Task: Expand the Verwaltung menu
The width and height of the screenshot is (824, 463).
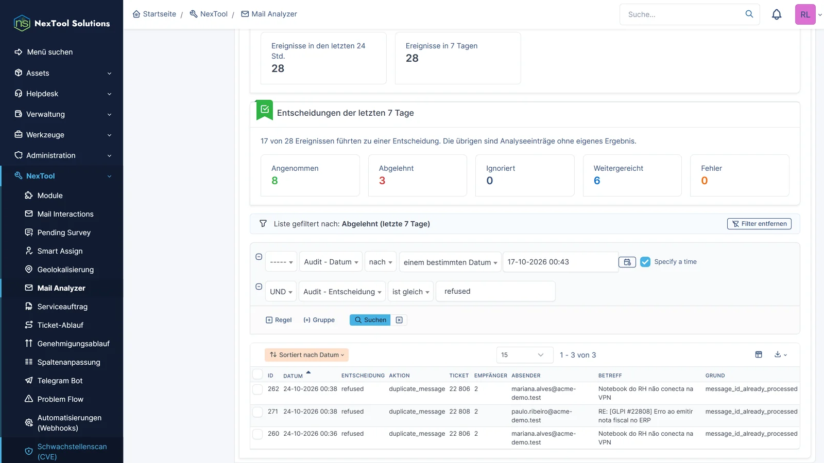Action: click(x=62, y=114)
